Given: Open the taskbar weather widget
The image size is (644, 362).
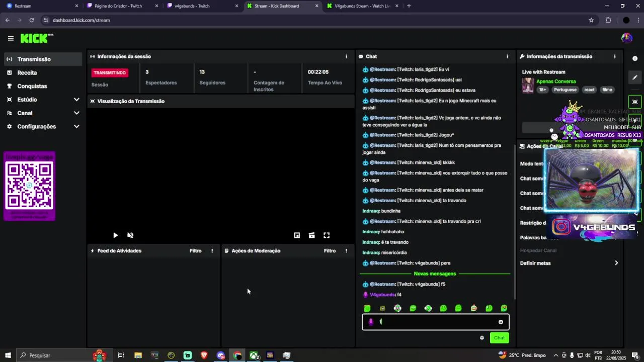Looking at the screenshot, I should tap(522, 355).
